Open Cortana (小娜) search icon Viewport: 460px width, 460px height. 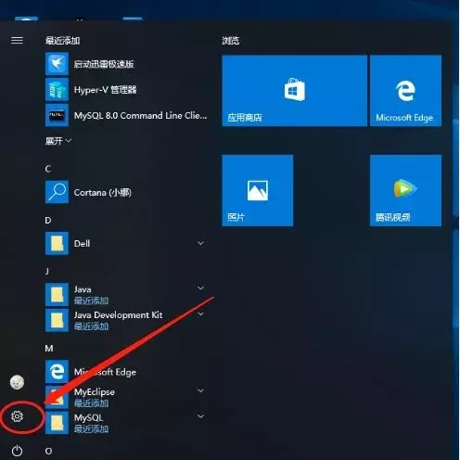pyautogui.click(x=57, y=192)
